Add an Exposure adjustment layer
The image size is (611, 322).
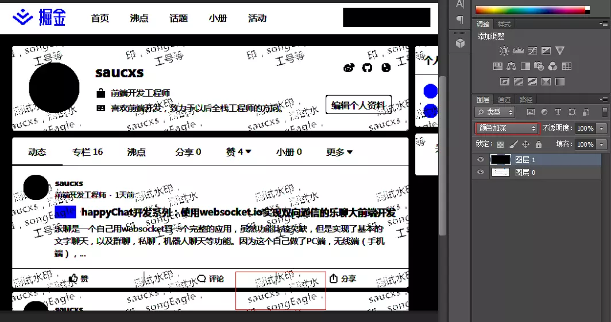[546, 50]
